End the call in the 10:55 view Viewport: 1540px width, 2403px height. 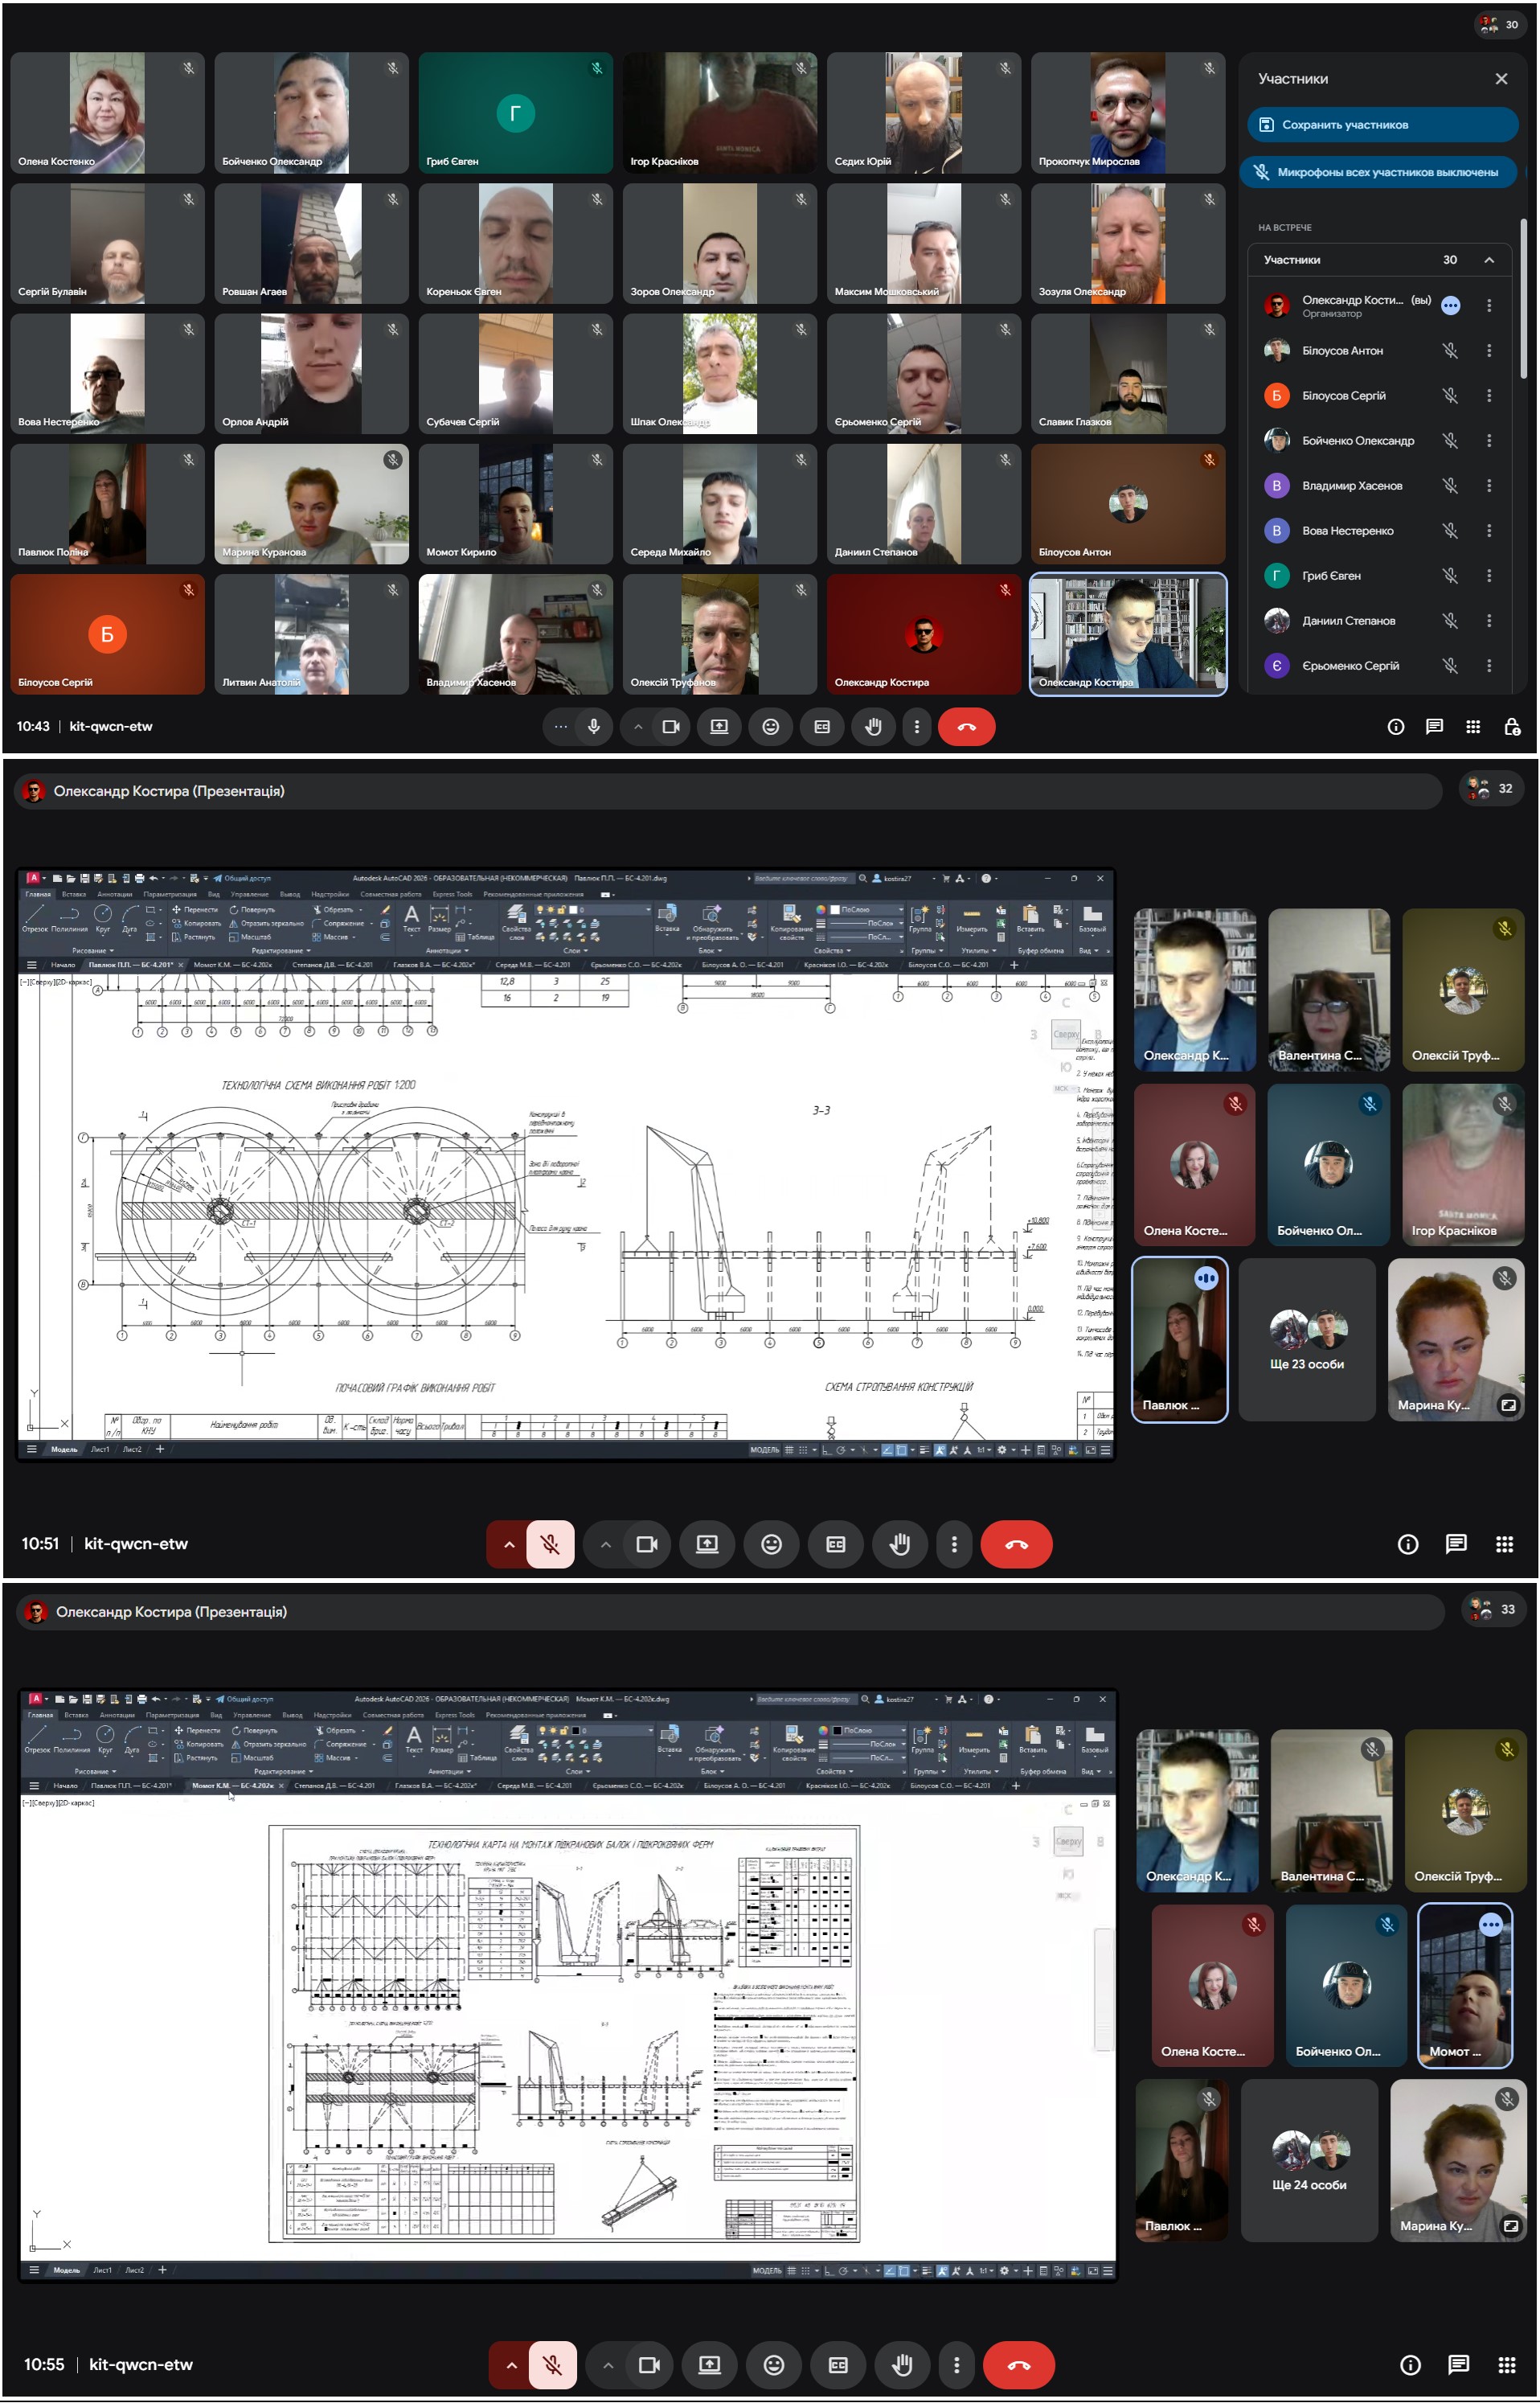(x=1018, y=2366)
